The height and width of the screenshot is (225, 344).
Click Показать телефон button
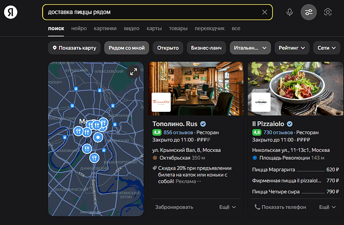point(280,207)
